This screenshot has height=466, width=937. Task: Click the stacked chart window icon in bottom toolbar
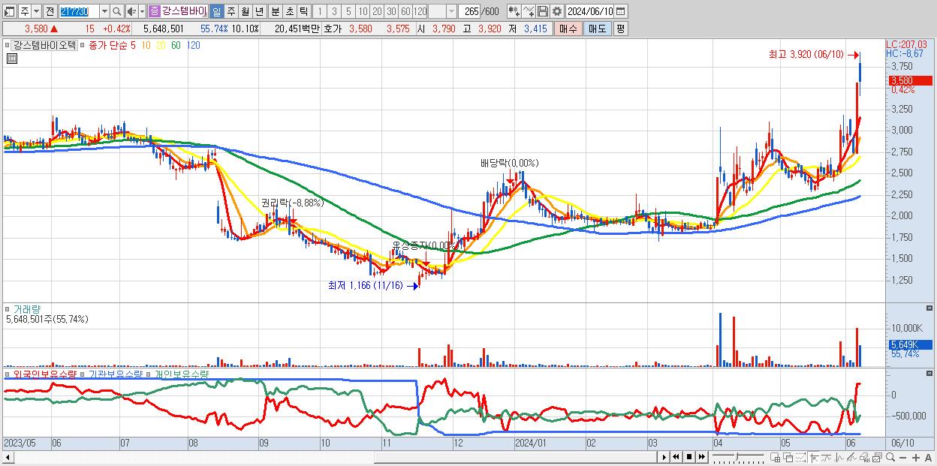click(878, 457)
